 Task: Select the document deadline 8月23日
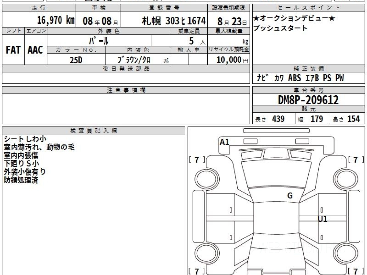(x=232, y=21)
